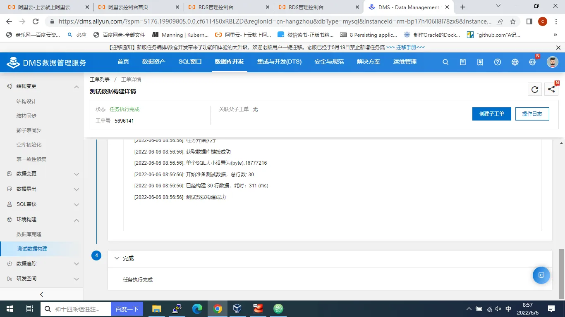Open Chrome side panel icon
Viewport: 565px width, 317px height.
tap(529, 21)
